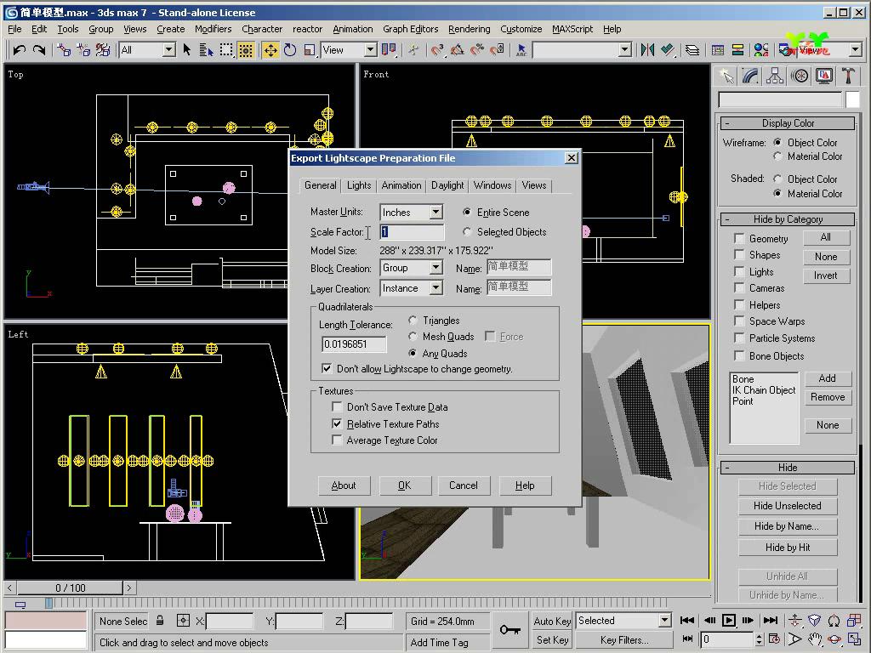Go to Start of animation

coord(687,620)
